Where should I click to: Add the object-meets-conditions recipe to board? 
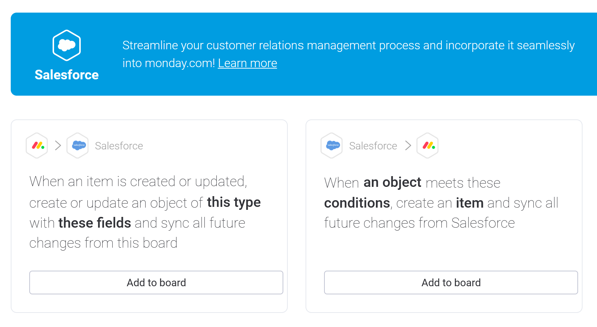pos(451,283)
